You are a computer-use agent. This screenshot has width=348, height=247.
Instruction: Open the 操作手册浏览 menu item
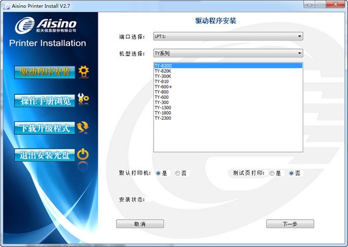(x=45, y=100)
